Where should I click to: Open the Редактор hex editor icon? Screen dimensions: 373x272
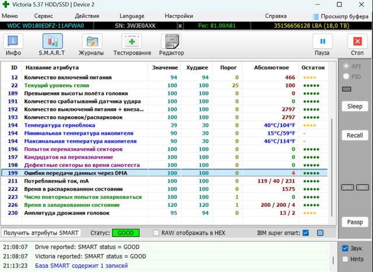(x=171, y=41)
